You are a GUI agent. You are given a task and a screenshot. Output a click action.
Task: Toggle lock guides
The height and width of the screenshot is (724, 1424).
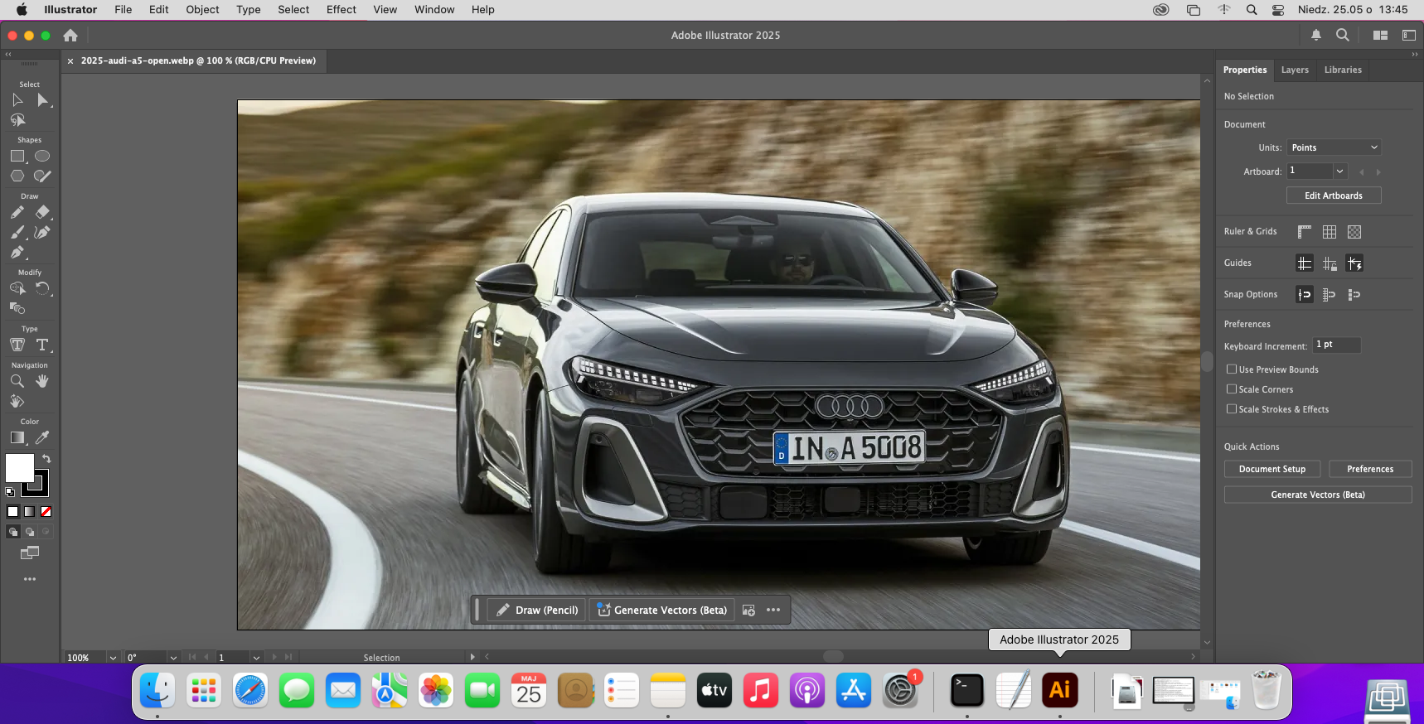pyautogui.click(x=1330, y=263)
